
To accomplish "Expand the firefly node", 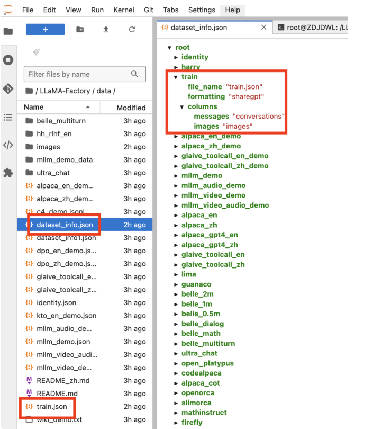I will pyautogui.click(x=176, y=423).
